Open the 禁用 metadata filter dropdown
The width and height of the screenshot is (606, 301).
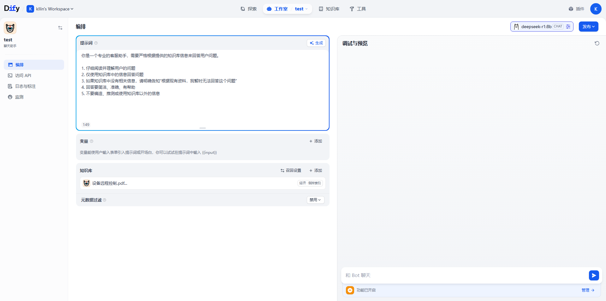point(316,200)
